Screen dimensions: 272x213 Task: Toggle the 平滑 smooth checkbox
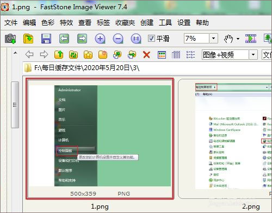click(x=151, y=39)
